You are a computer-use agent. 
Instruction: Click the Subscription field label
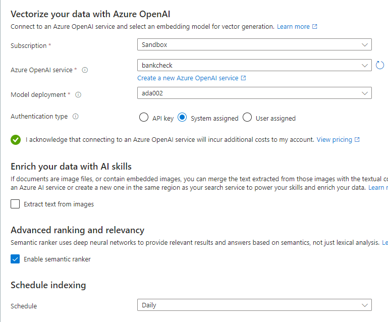point(28,46)
